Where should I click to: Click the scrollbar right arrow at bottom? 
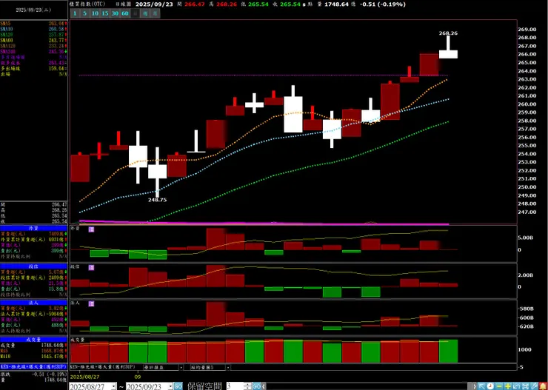click(475, 386)
